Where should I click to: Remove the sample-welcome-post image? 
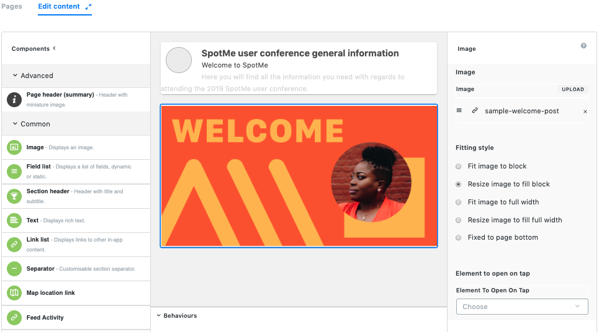(585, 111)
